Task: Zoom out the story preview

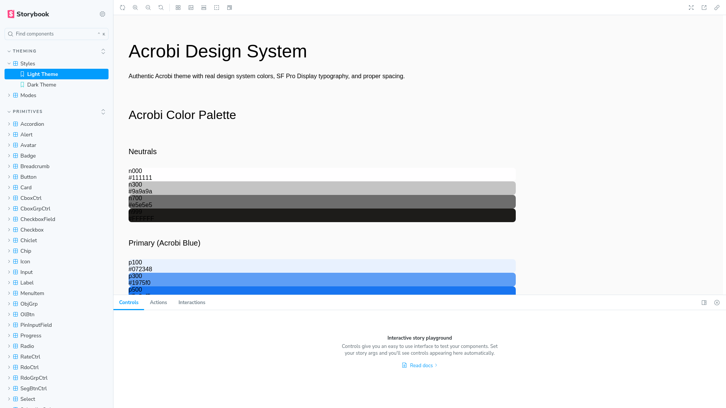Action: point(148,8)
